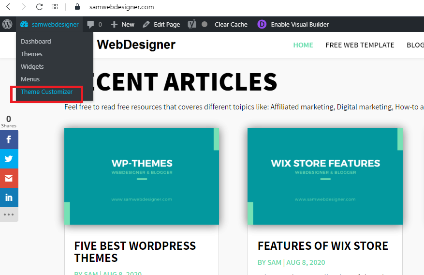The image size is (424, 275).
Task: Select Menus in the dropdown menu
Action: tap(30, 79)
